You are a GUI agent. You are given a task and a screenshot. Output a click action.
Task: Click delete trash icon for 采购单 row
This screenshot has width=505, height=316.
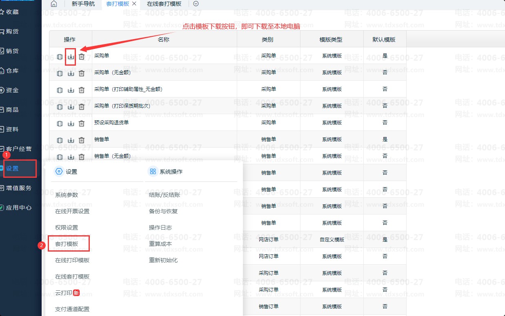point(82,57)
